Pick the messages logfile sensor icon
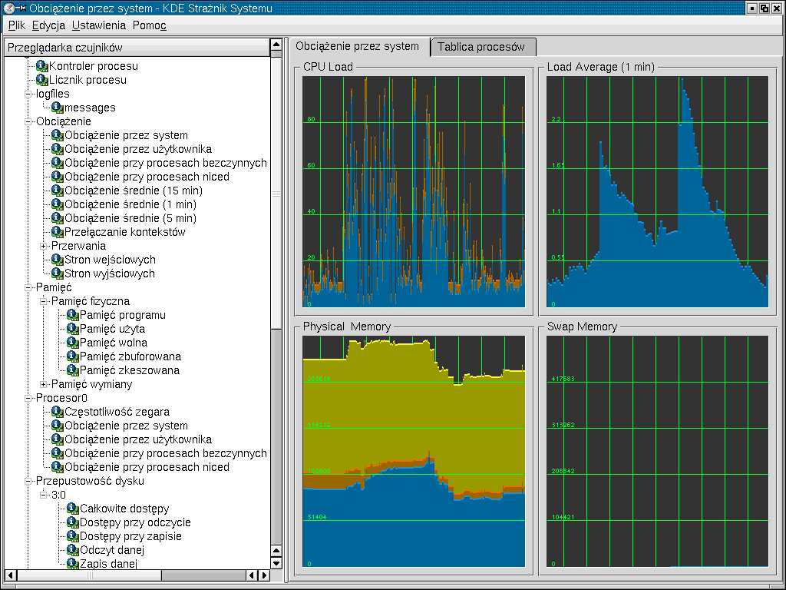Viewport: 786px width, 590px height. (x=57, y=108)
